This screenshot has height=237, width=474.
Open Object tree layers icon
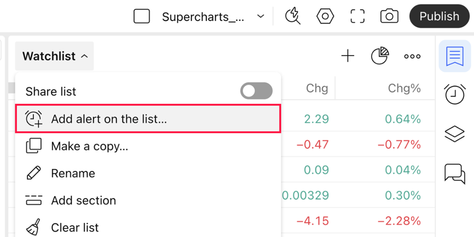[x=455, y=134]
